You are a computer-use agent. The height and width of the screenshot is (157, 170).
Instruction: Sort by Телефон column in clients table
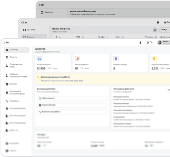pos(107,37)
